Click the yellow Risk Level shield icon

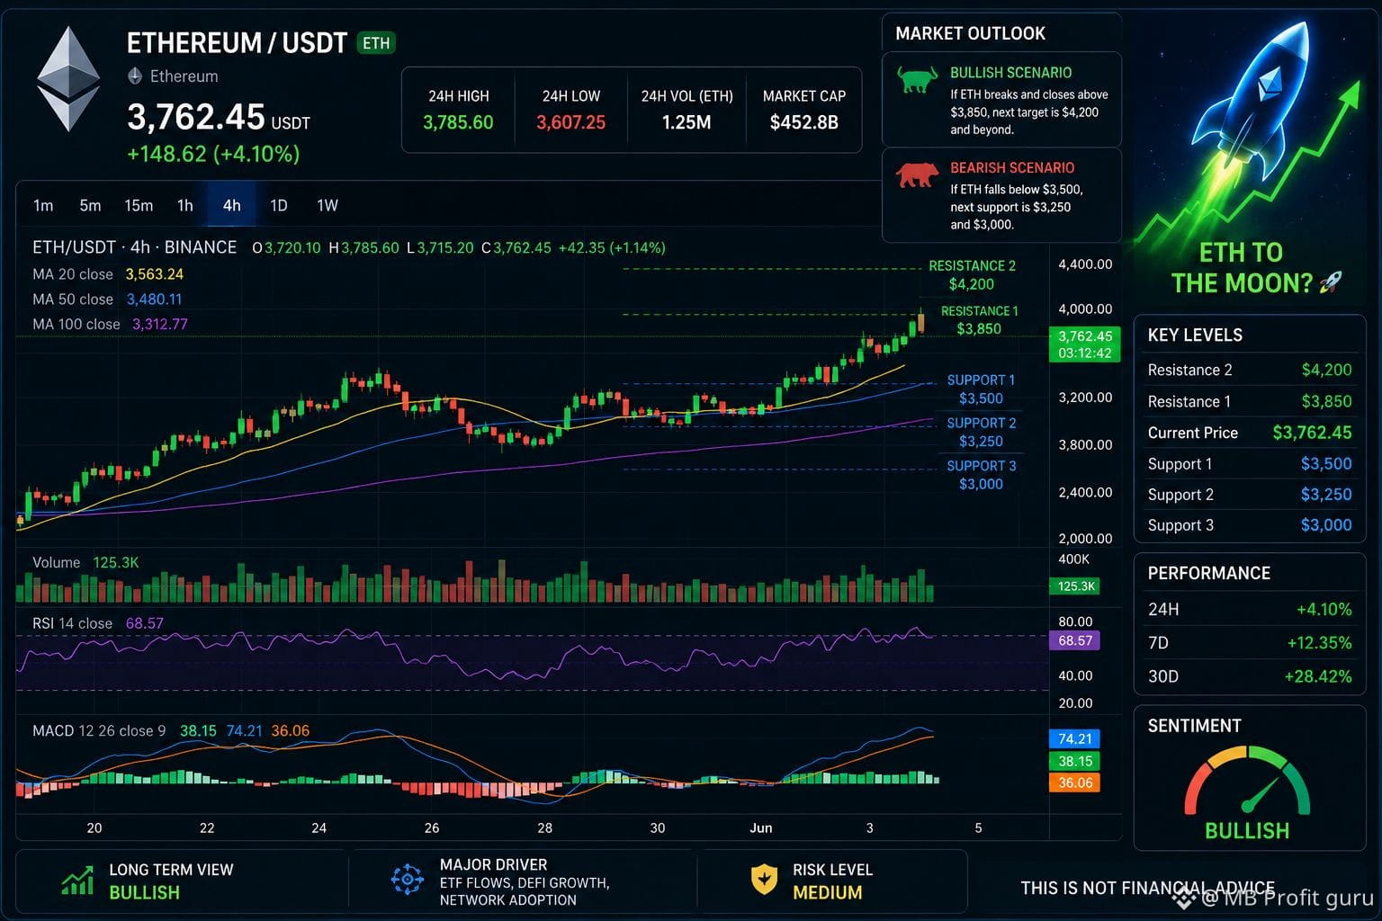[764, 880]
